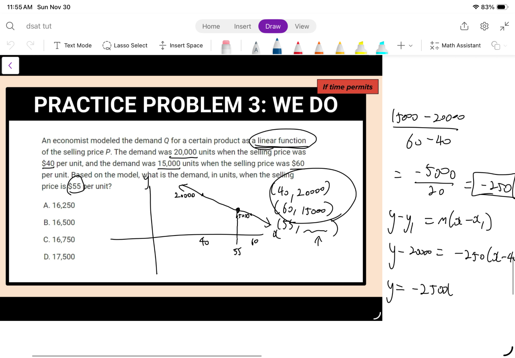Tap the battery indicator in status bar
Image resolution: width=515 pixels, height=358 pixels.
[x=503, y=7]
